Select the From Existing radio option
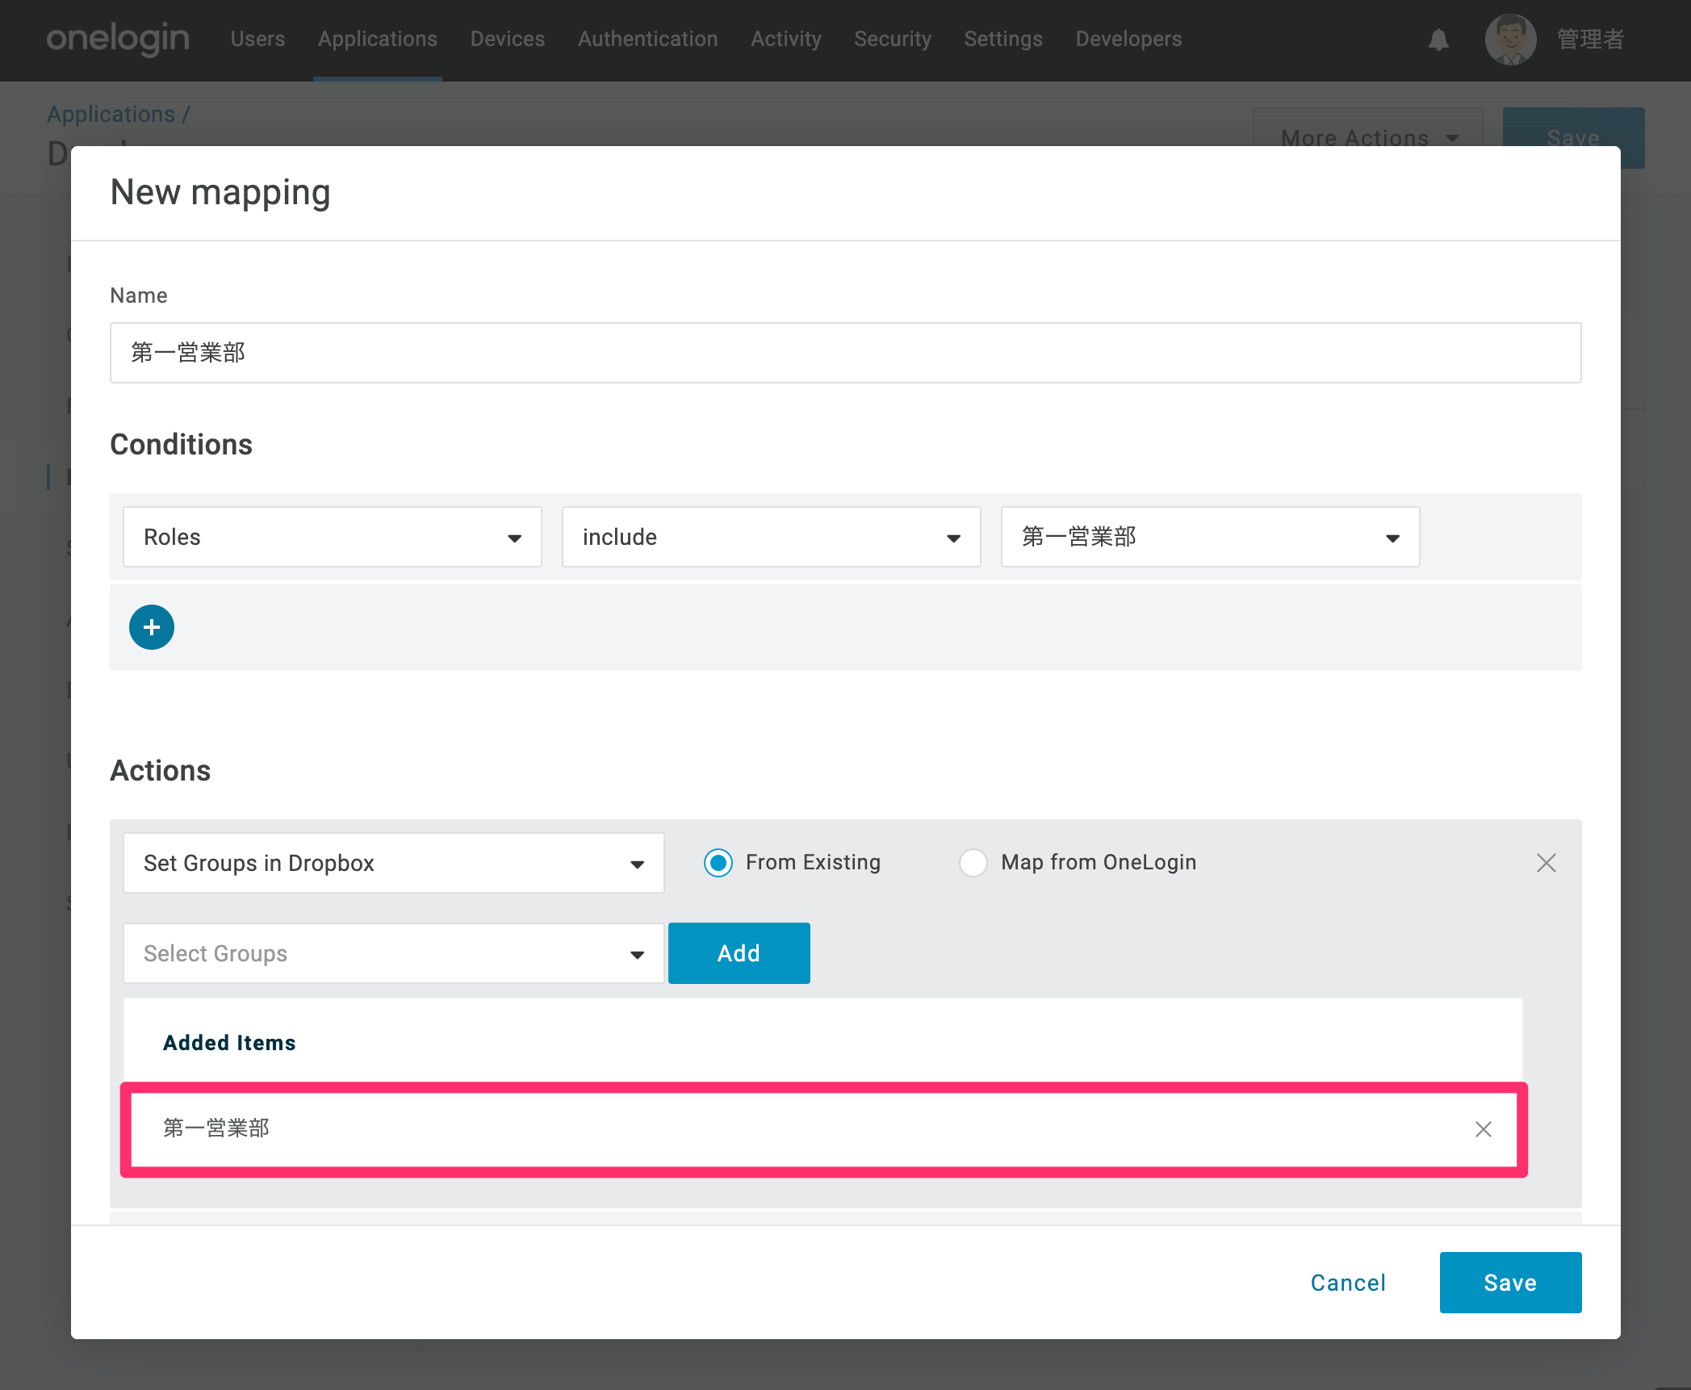Viewport: 1691px width, 1390px height. [x=718, y=863]
